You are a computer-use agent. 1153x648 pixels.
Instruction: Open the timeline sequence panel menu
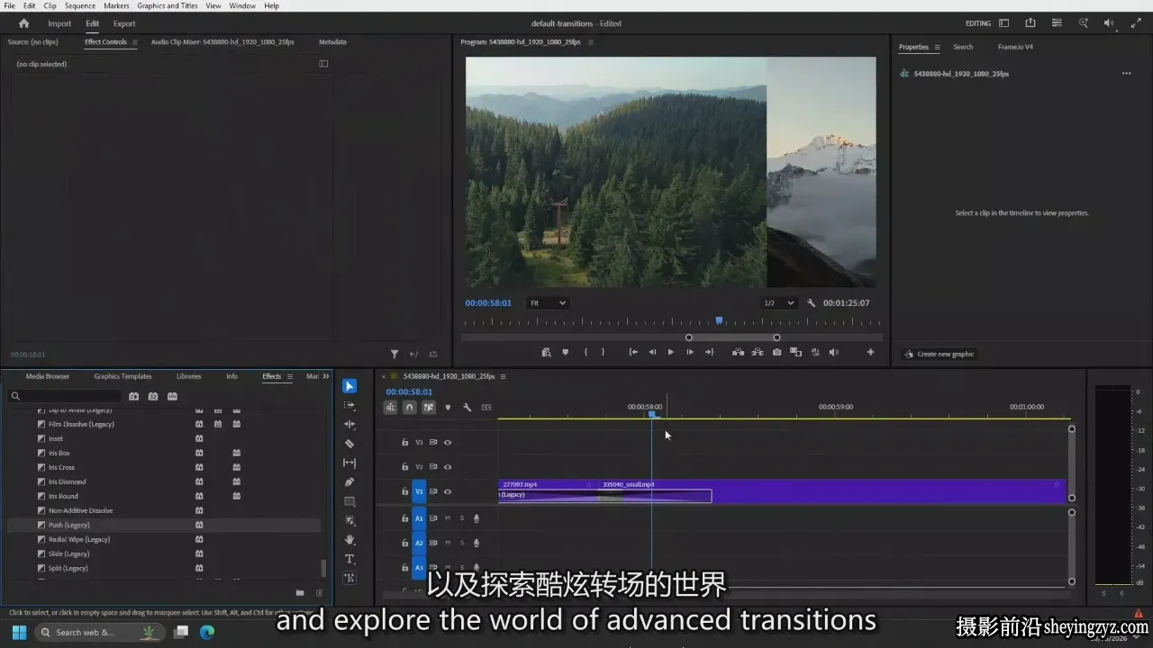pos(503,376)
